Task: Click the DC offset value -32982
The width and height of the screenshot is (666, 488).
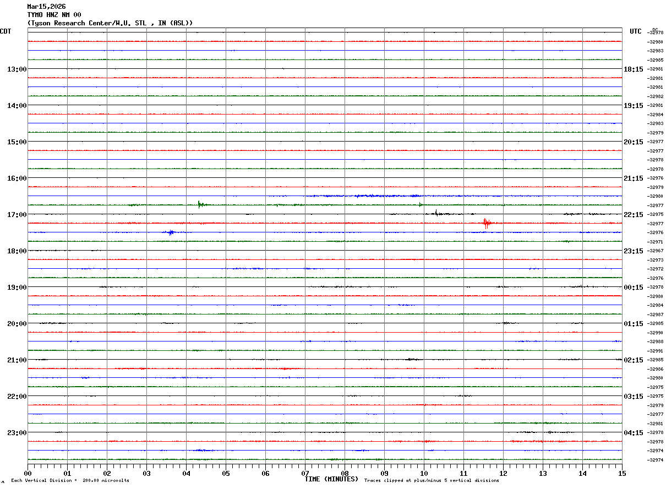Action: click(x=656, y=96)
